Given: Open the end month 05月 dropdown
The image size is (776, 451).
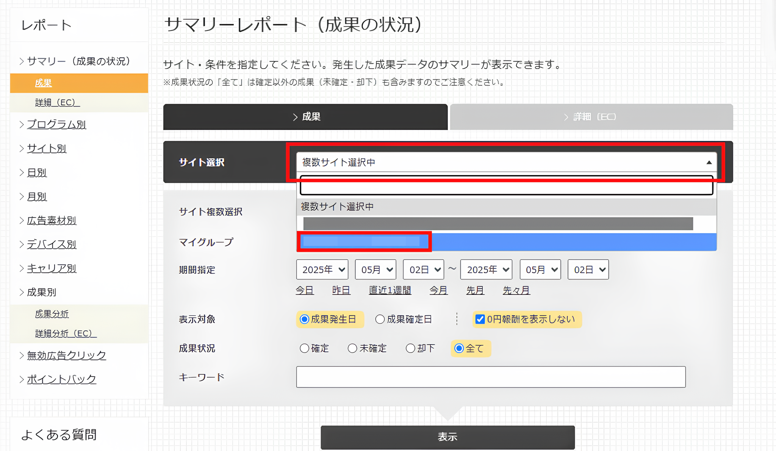Looking at the screenshot, I should click(540, 269).
